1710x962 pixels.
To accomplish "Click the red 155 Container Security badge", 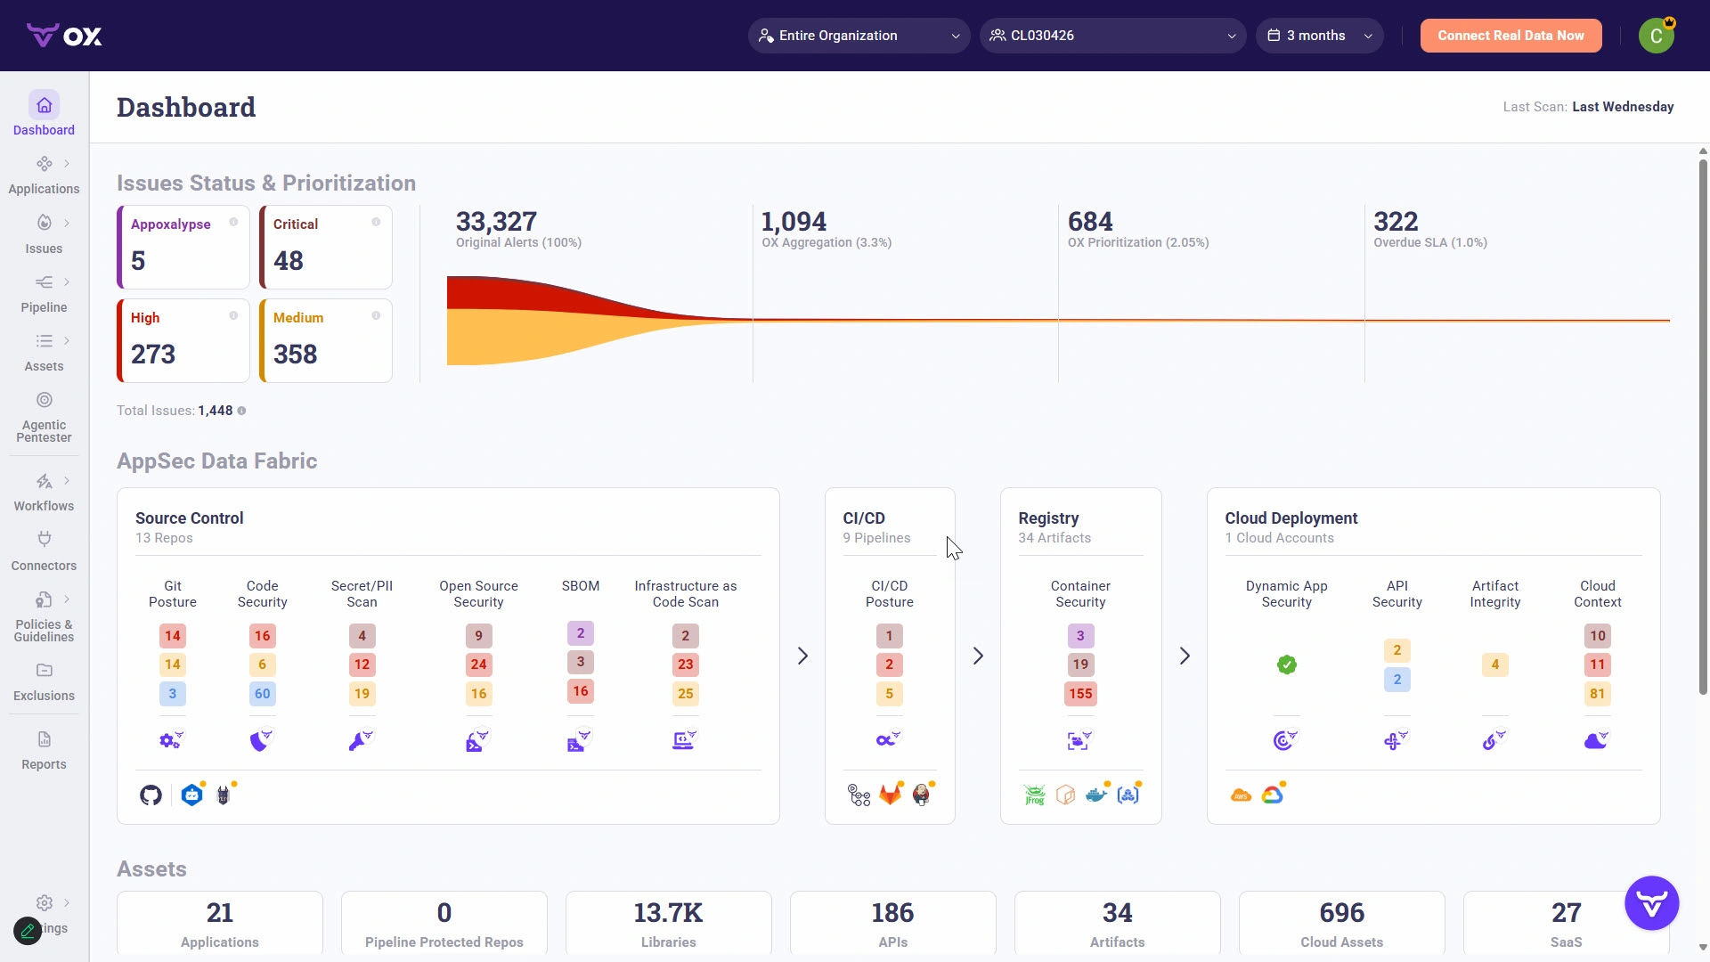I will coord(1079,694).
